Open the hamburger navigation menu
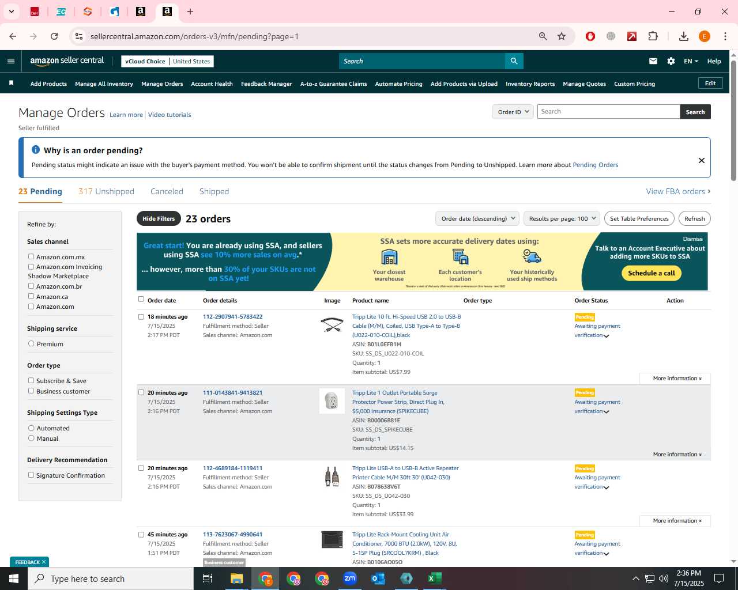Screen dimensions: 738x590 11,61
